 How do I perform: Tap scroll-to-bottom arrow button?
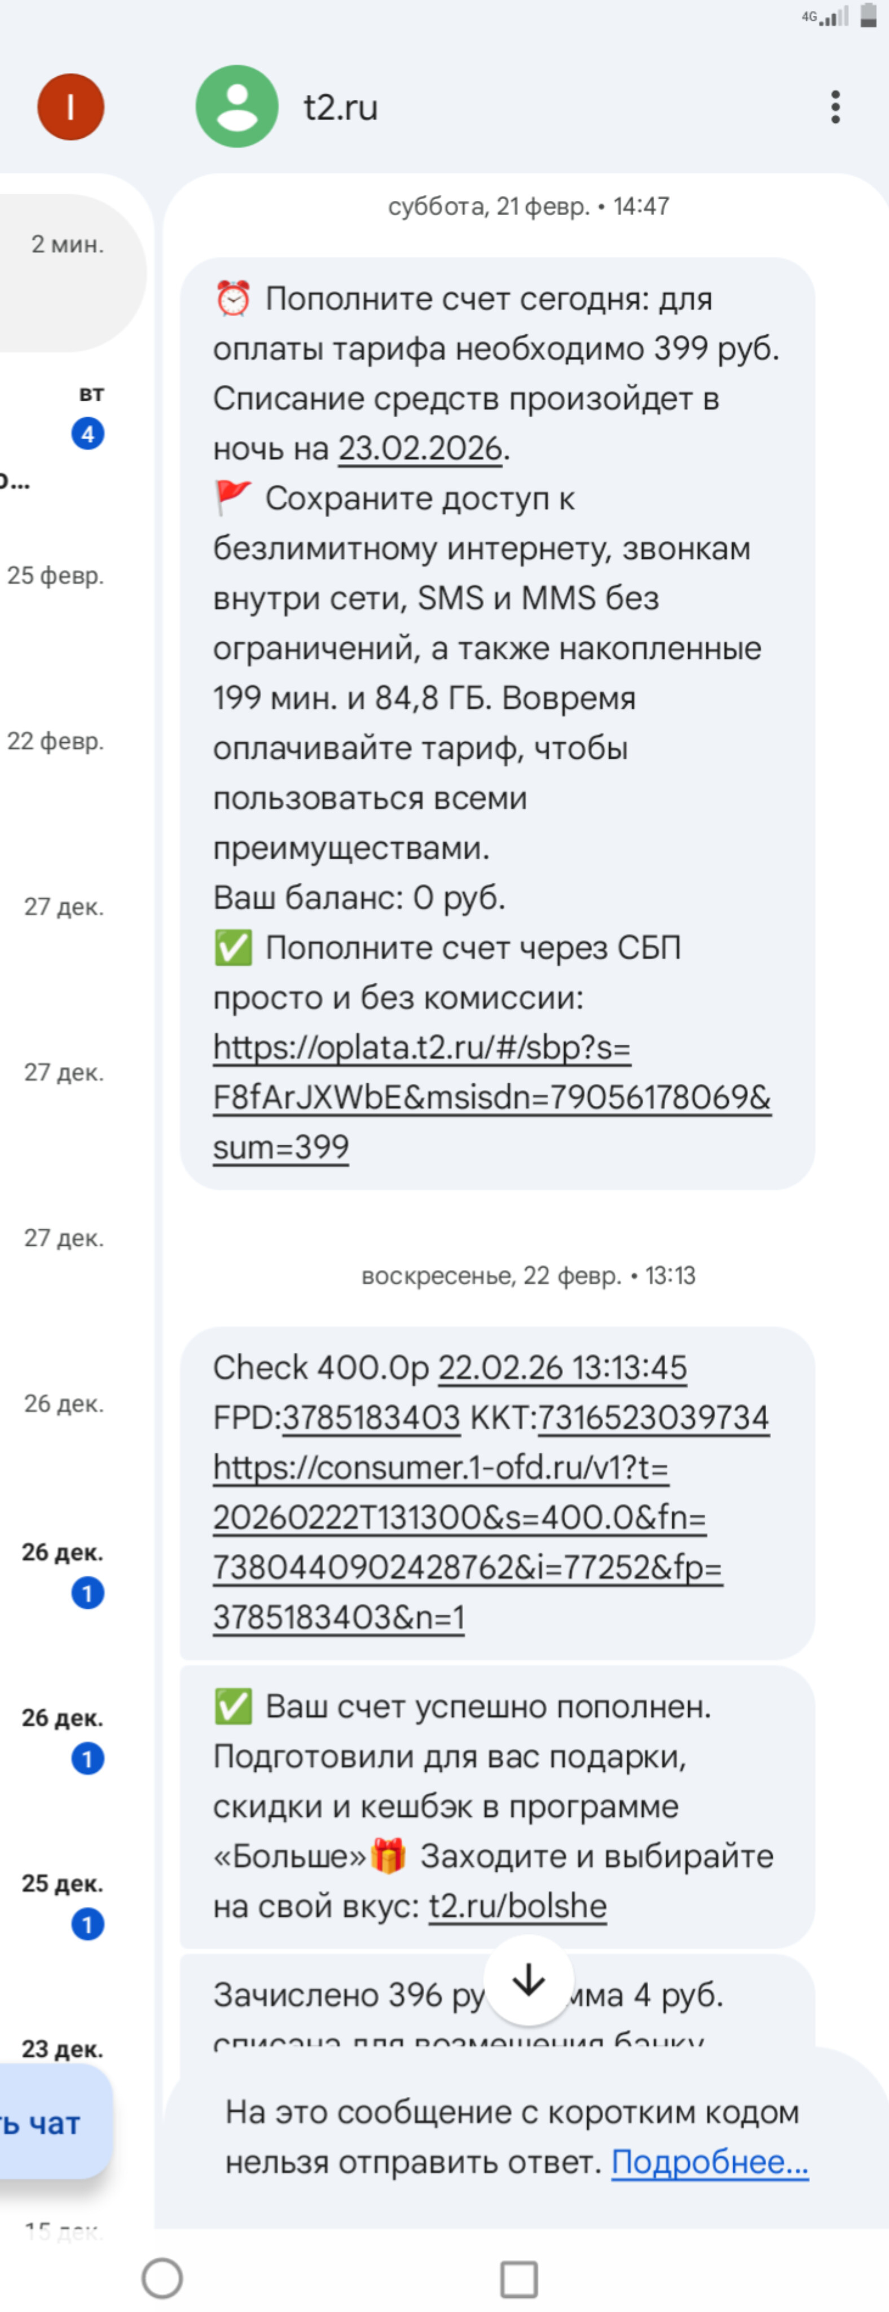(529, 1979)
